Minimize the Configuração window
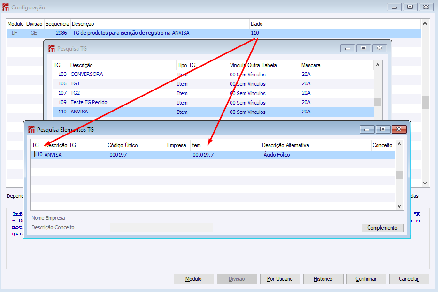This screenshot has width=438, height=292. tap(394, 7)
